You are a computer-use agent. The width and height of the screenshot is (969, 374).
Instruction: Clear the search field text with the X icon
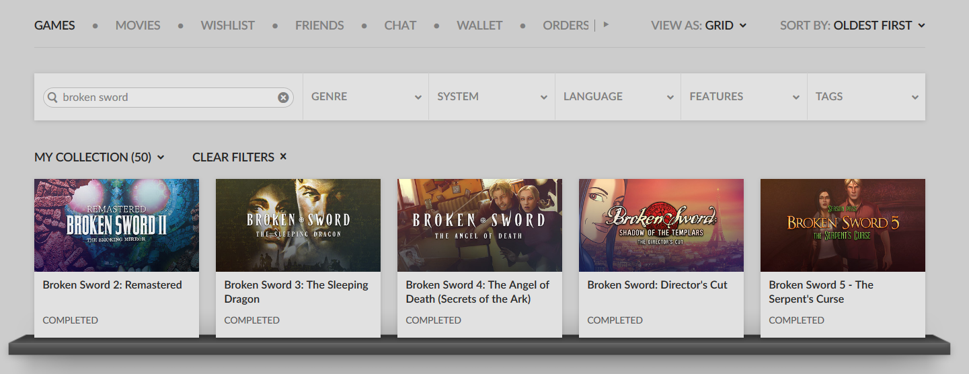pos(283,98)
